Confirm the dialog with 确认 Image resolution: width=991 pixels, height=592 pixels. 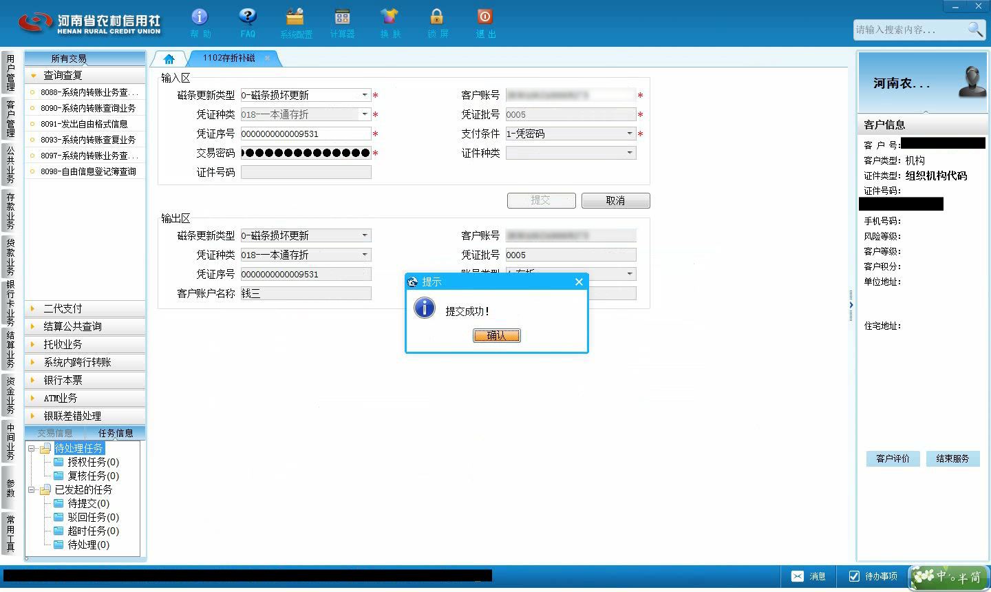tap(496, 335)
